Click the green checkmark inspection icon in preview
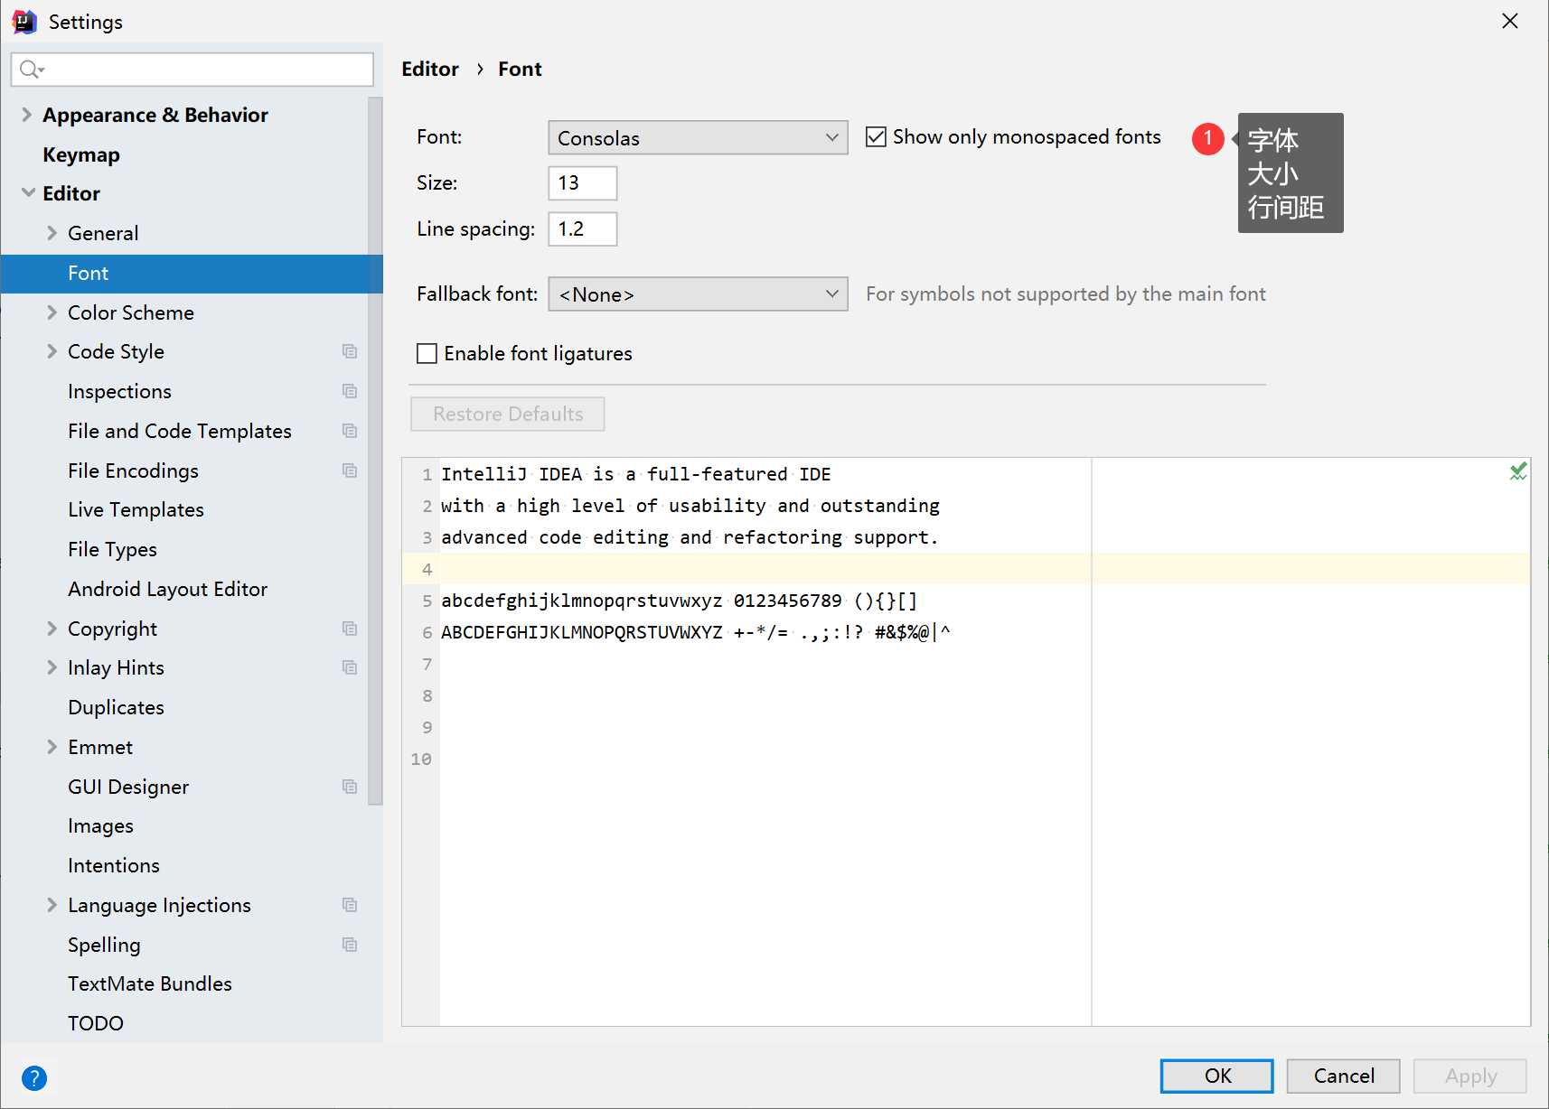 tap(1518, 471)
